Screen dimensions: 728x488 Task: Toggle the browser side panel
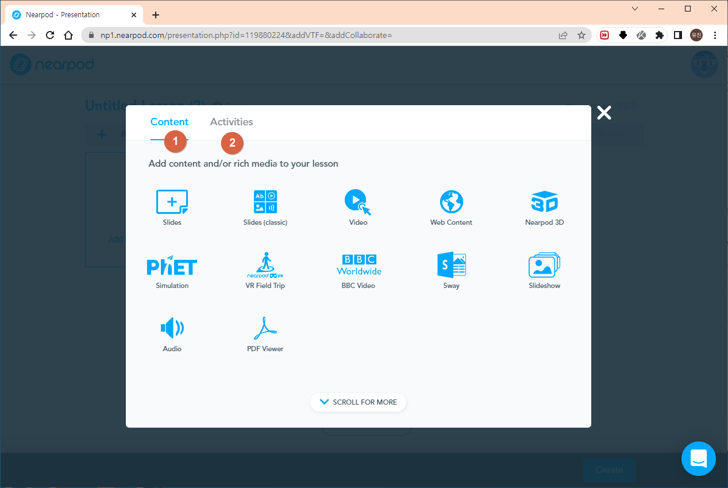pos(678,35)
